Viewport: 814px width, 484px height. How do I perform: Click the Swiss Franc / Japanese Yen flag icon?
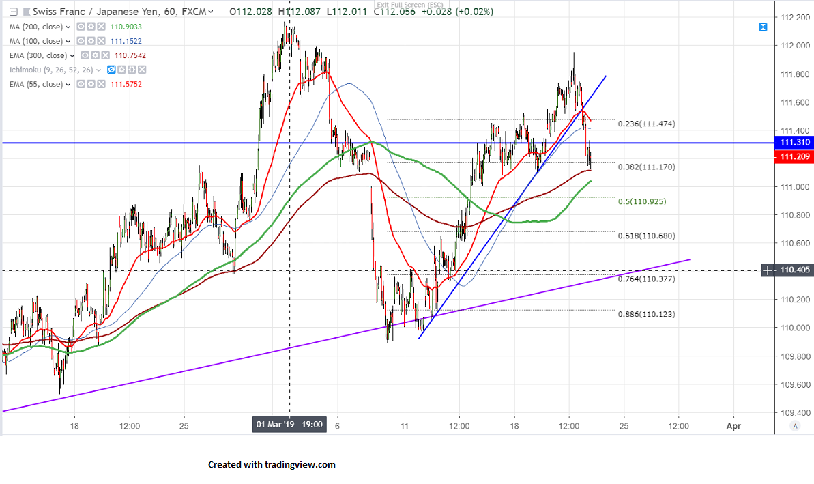[26, 12]
